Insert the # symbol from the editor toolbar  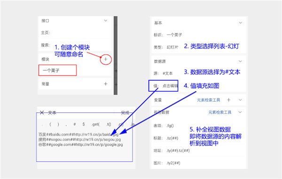[x=74, y=124]
